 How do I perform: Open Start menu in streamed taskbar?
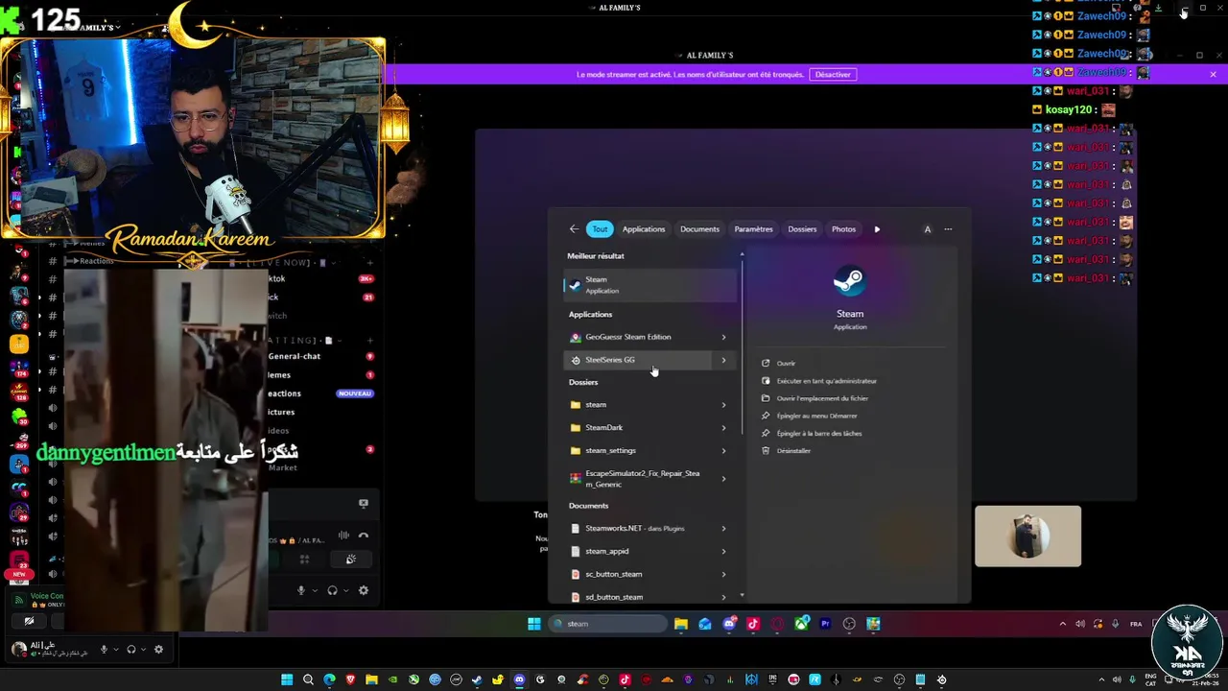(x=534, y=624)
